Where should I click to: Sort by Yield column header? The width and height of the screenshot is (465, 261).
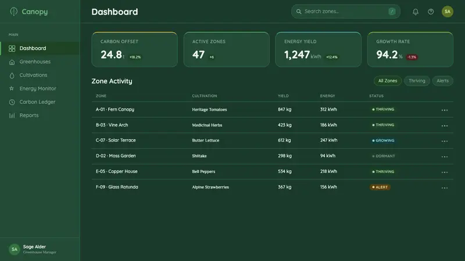click(x=283, y=96)
